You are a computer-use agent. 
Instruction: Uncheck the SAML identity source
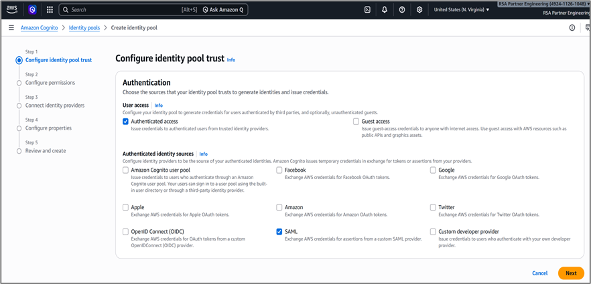click(x=279, y=232)
